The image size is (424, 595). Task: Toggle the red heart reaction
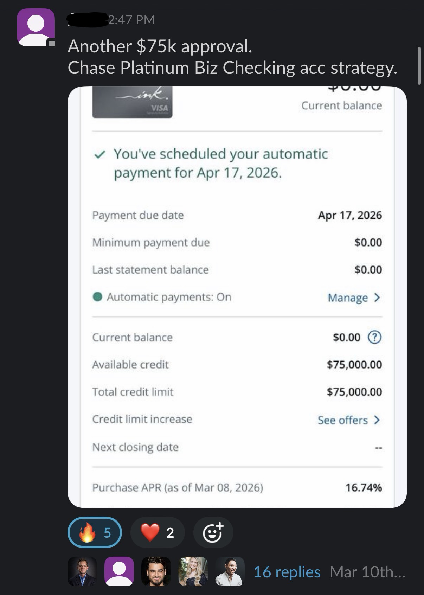pyautogui.click(x=157, y=532)
